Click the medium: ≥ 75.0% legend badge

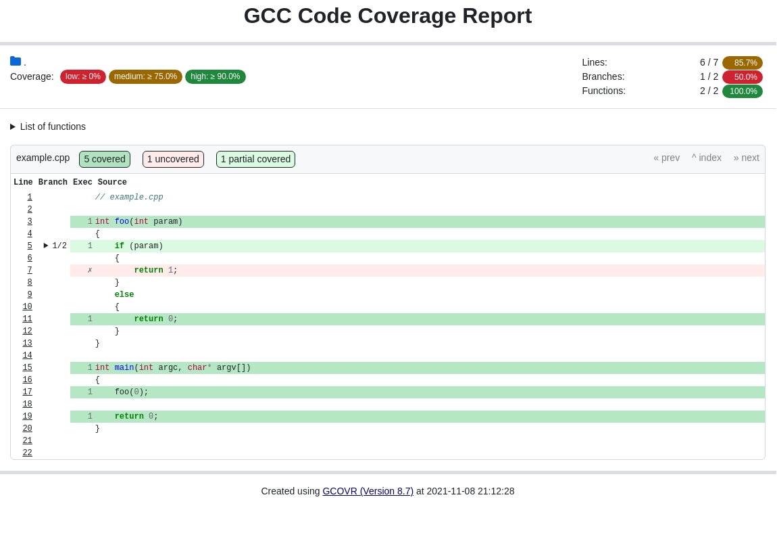(145, 76)
